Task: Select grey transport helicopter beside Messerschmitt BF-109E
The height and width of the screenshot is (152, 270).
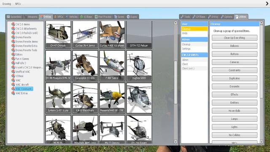Action: [139, 98]
